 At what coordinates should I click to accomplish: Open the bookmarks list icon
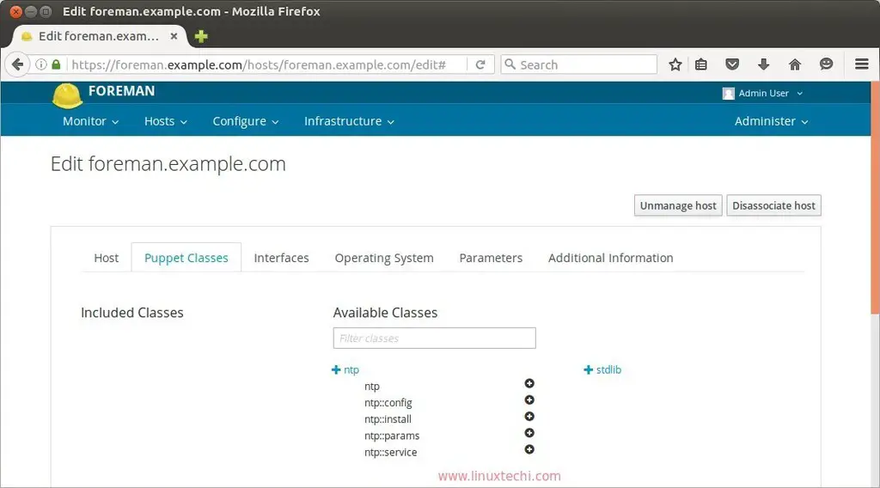point(701,64)
